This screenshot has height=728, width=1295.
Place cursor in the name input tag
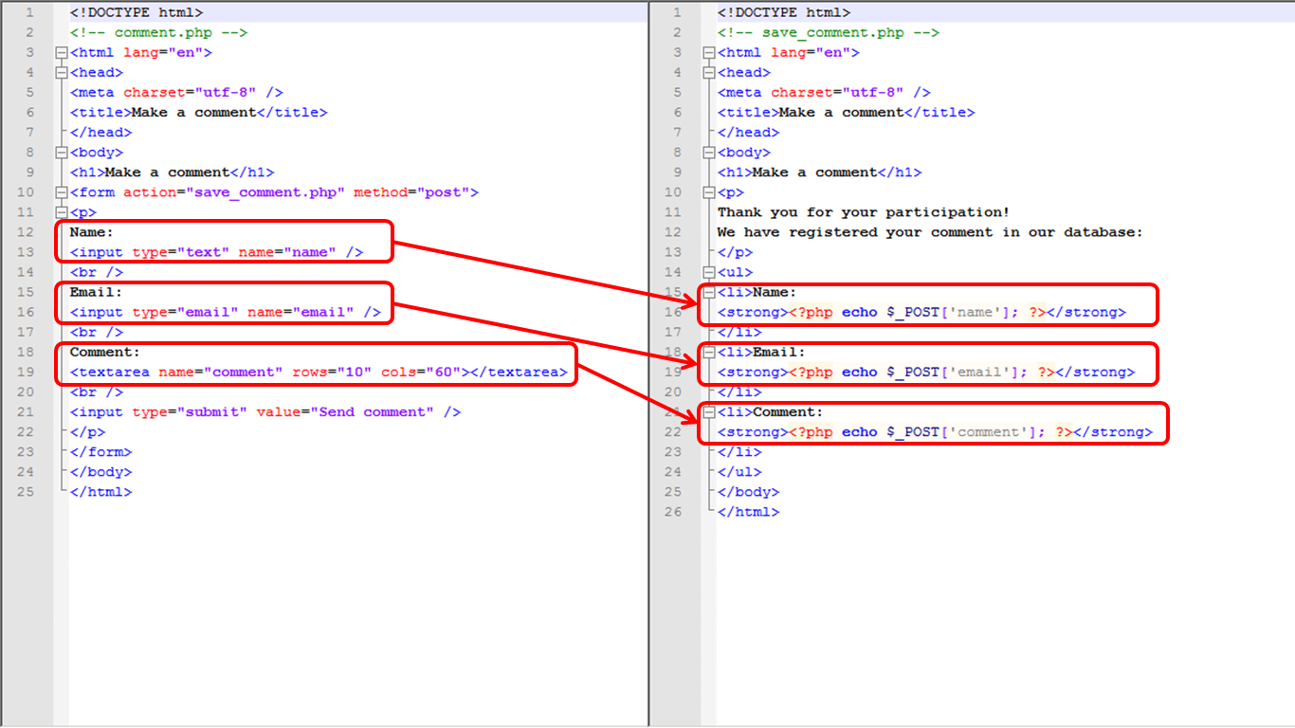[x=218, y=251]
